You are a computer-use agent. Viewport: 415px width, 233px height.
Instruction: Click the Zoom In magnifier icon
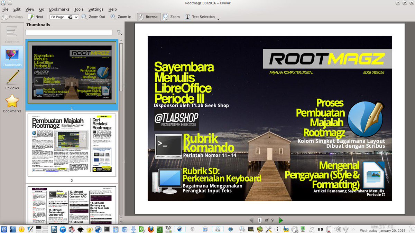point(113,17)
